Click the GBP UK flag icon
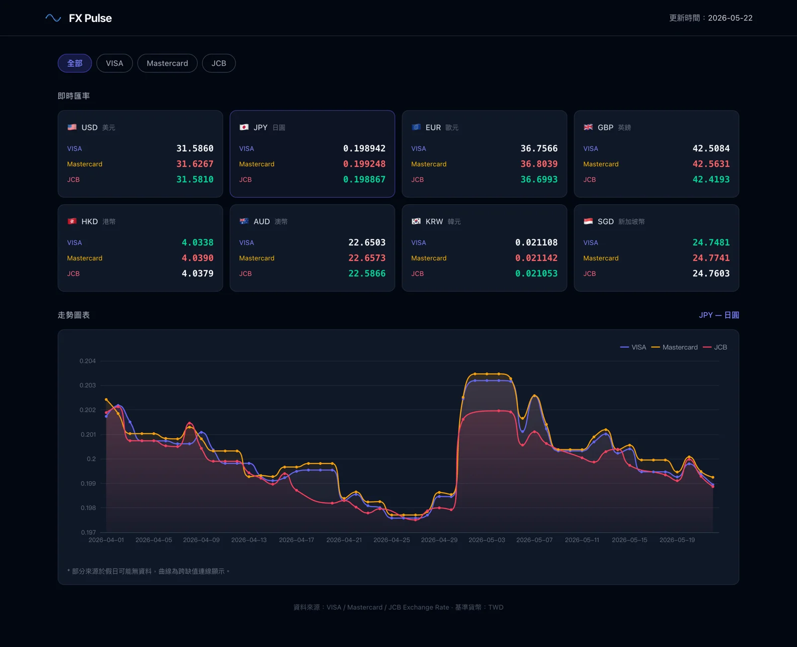Image resolution: width=797 pixels, height=647 pixels. point(588,127)
